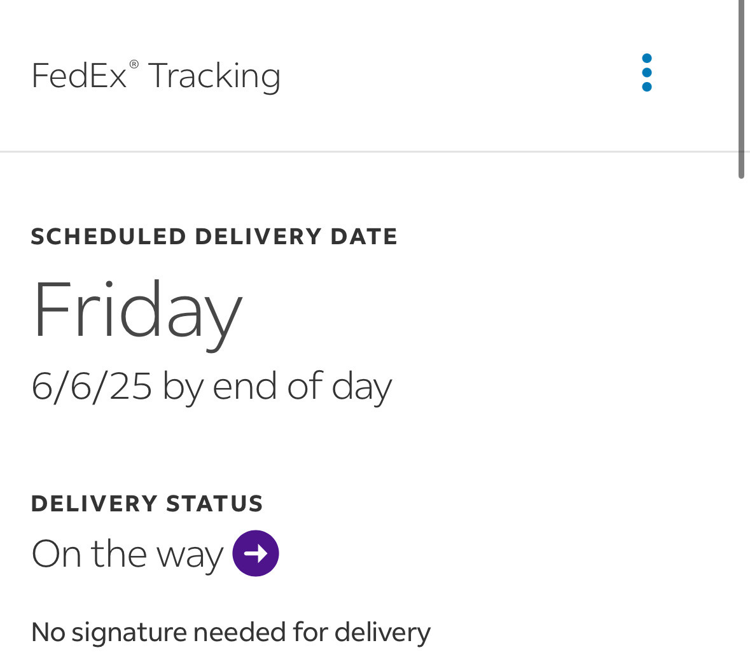Click the vertical scrollbar on the right edge
Image resolution: width=750 pixels, height=664 pixels.
pyautogui.click(x=741, y=89)
